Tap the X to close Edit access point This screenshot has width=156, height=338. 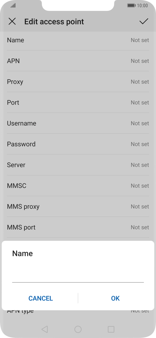click(12, 22)
